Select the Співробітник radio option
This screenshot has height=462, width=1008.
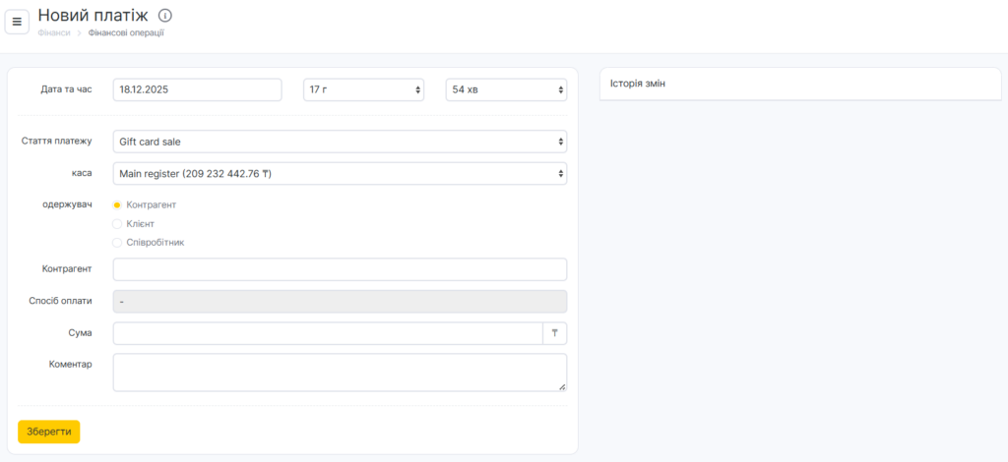(117, 242)
